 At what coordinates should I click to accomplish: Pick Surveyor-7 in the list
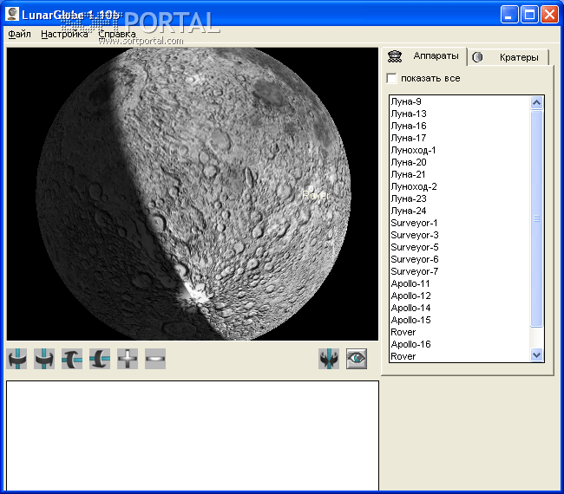tap(414, 271)
